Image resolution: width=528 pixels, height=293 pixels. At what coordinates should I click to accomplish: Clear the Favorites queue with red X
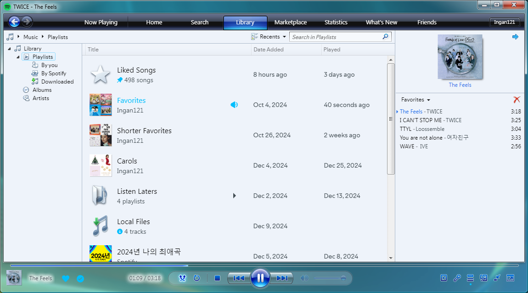[x=517, y=100]
